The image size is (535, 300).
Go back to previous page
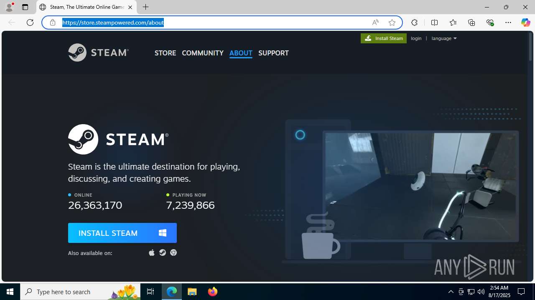point(12,22)
